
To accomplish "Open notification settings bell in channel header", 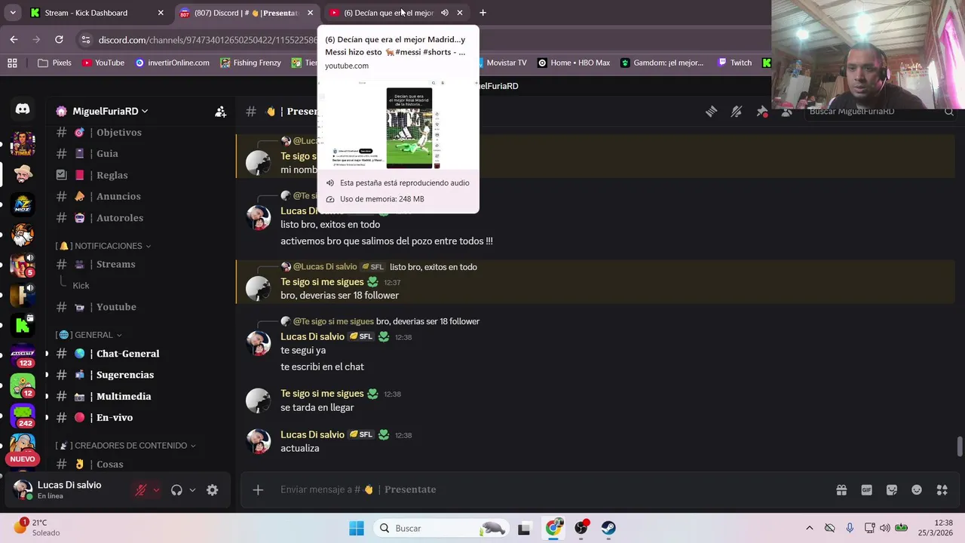I will [x=737, y=112].
